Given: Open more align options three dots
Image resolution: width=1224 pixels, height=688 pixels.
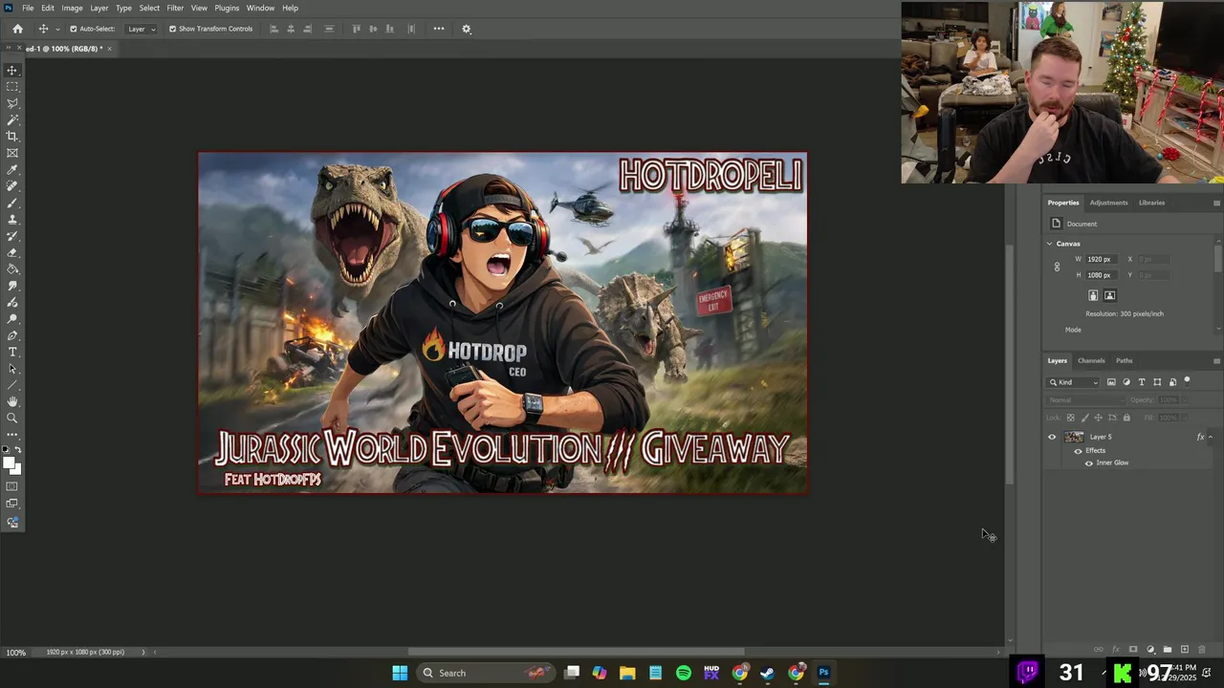Looking at the screenshot, I should pos(439,29).
